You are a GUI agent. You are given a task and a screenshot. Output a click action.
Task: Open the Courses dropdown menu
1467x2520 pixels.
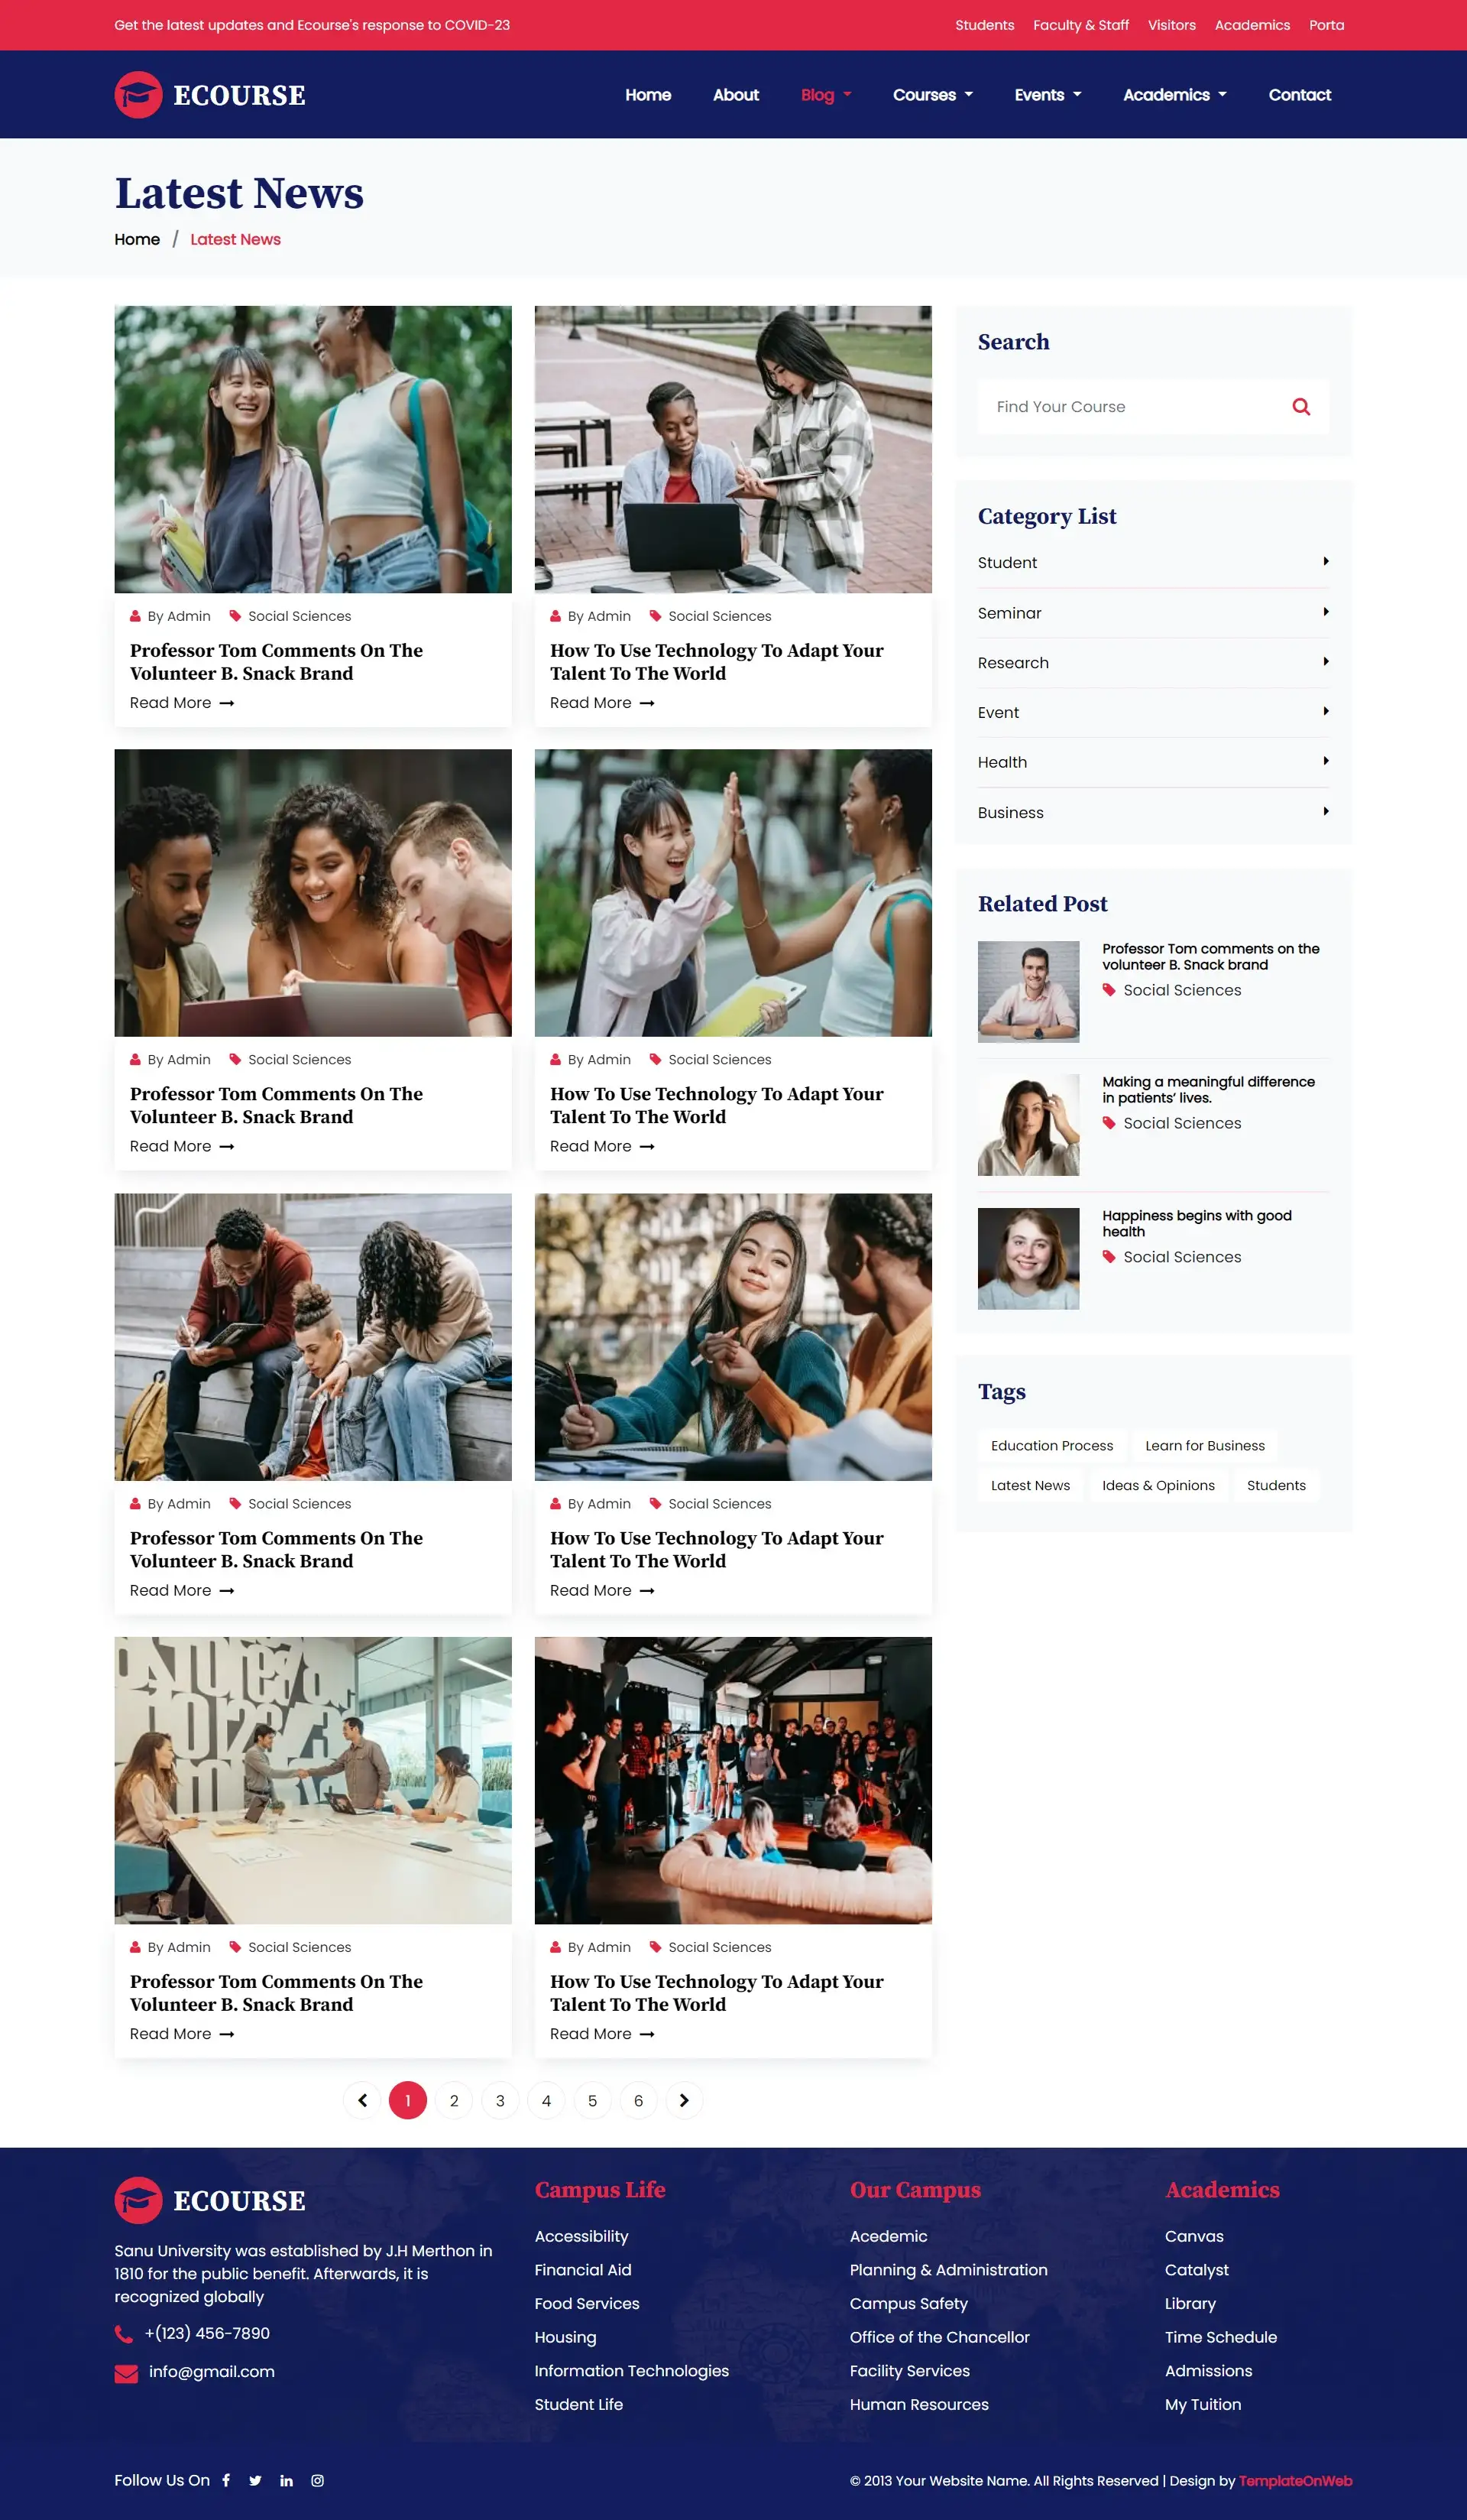tap(932, 95)
